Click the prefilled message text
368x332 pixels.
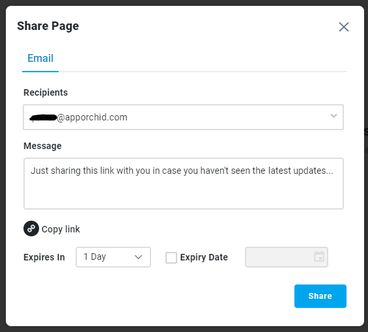coord(182,171)
